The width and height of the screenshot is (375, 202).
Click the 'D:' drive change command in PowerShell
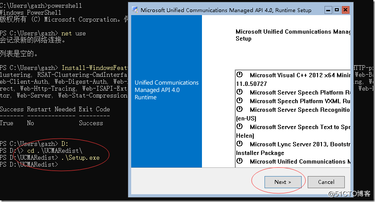(65, 144)
